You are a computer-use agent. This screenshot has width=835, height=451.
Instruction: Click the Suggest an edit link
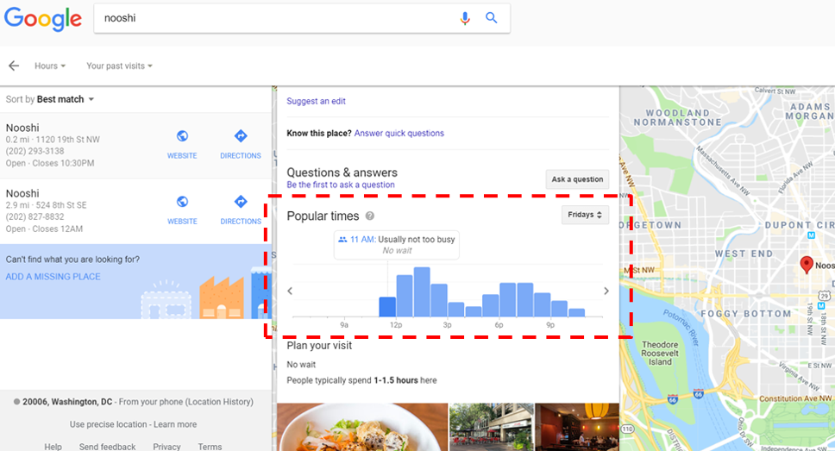click(x=316, y=101)
